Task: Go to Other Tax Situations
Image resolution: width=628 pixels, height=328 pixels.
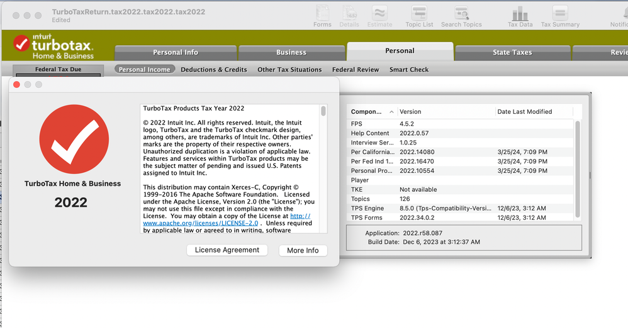Action: point(289,70)
